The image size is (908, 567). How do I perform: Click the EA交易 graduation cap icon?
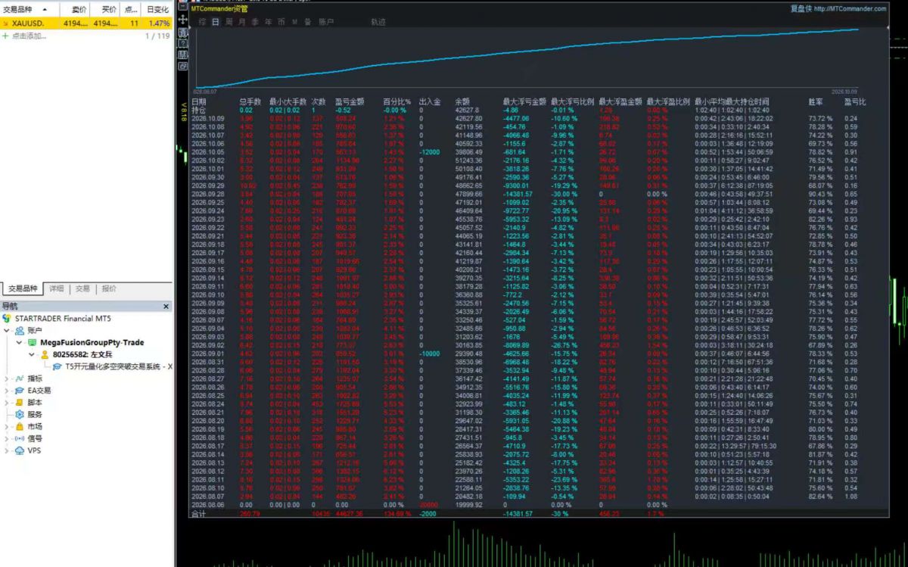pyautogui.click(x=20, y=391)
